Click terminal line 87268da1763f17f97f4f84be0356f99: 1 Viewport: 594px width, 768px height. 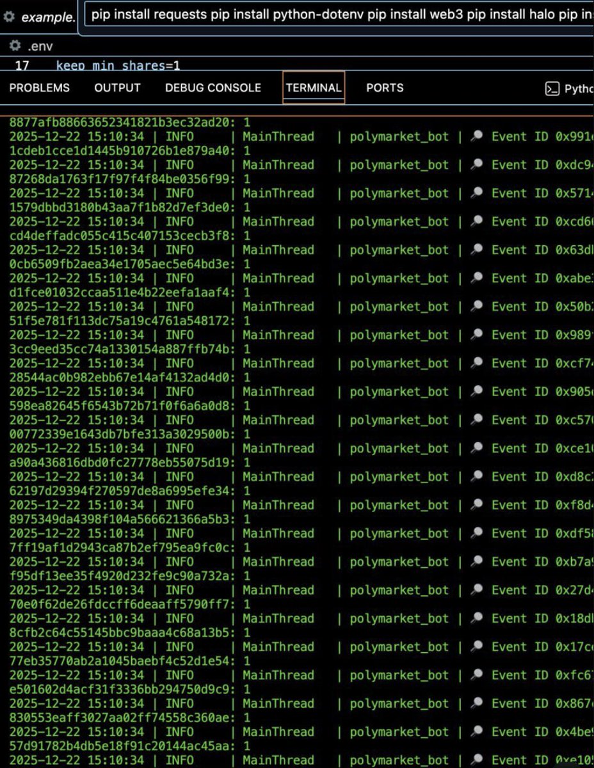130,179
